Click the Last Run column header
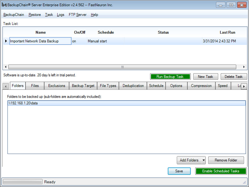249x187 pixels. point(228,32)
